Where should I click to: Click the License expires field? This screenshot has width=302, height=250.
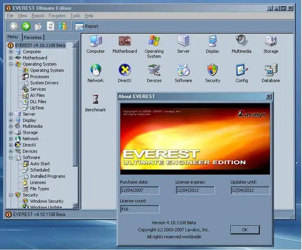[x=195, y=190]
